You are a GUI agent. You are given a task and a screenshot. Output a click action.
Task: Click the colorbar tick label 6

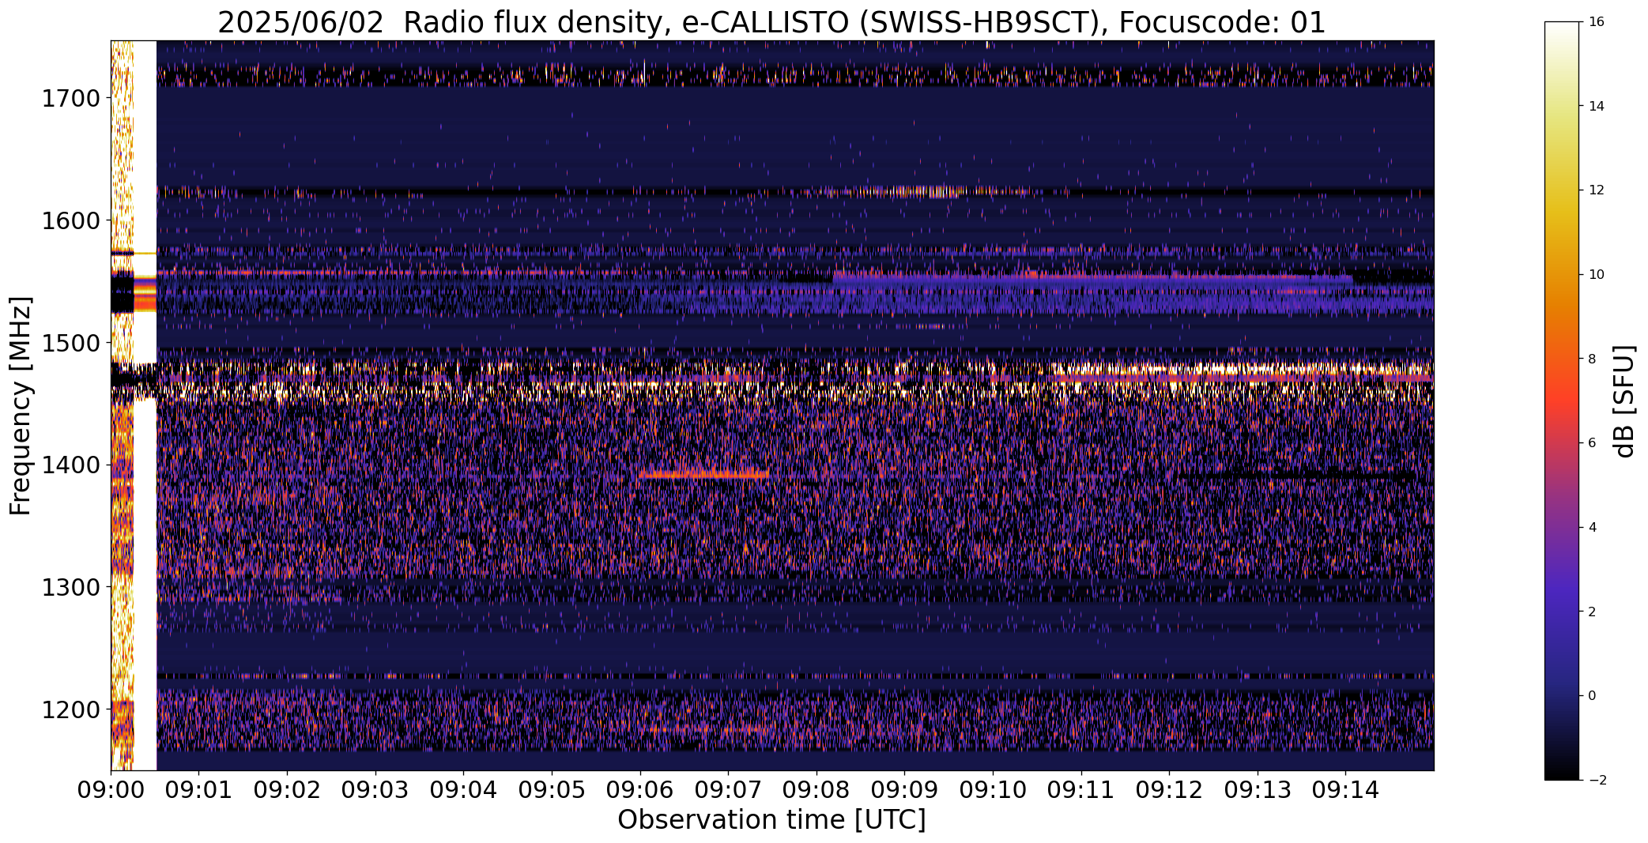[1593, 443]
